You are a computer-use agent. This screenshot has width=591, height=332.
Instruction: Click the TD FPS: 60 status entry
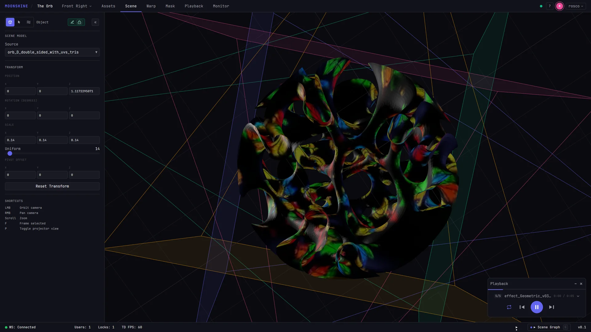132,327
